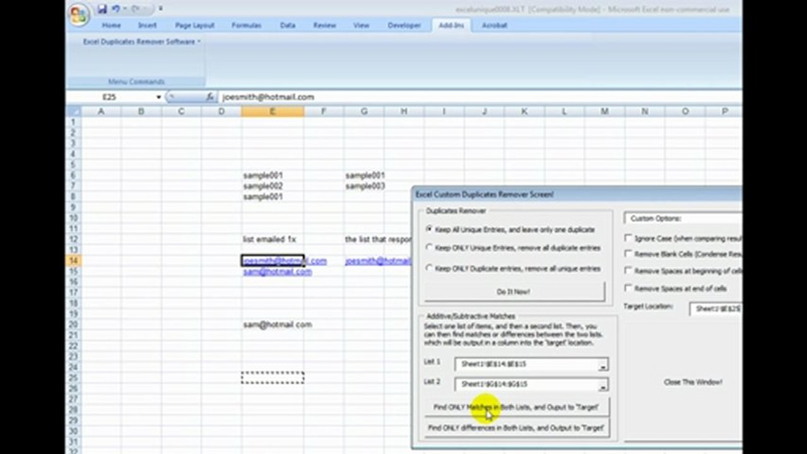
Task: Click the insert function fx icon
Action: pos(210,97)
